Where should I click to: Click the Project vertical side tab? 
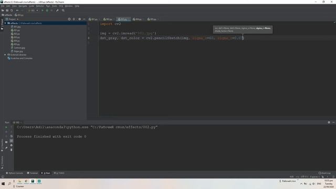click(x=2, y=24)
